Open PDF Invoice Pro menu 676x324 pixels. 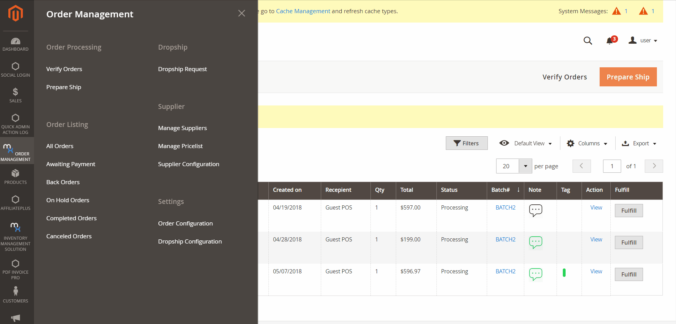pyautogui.click(x=15, y=270)
